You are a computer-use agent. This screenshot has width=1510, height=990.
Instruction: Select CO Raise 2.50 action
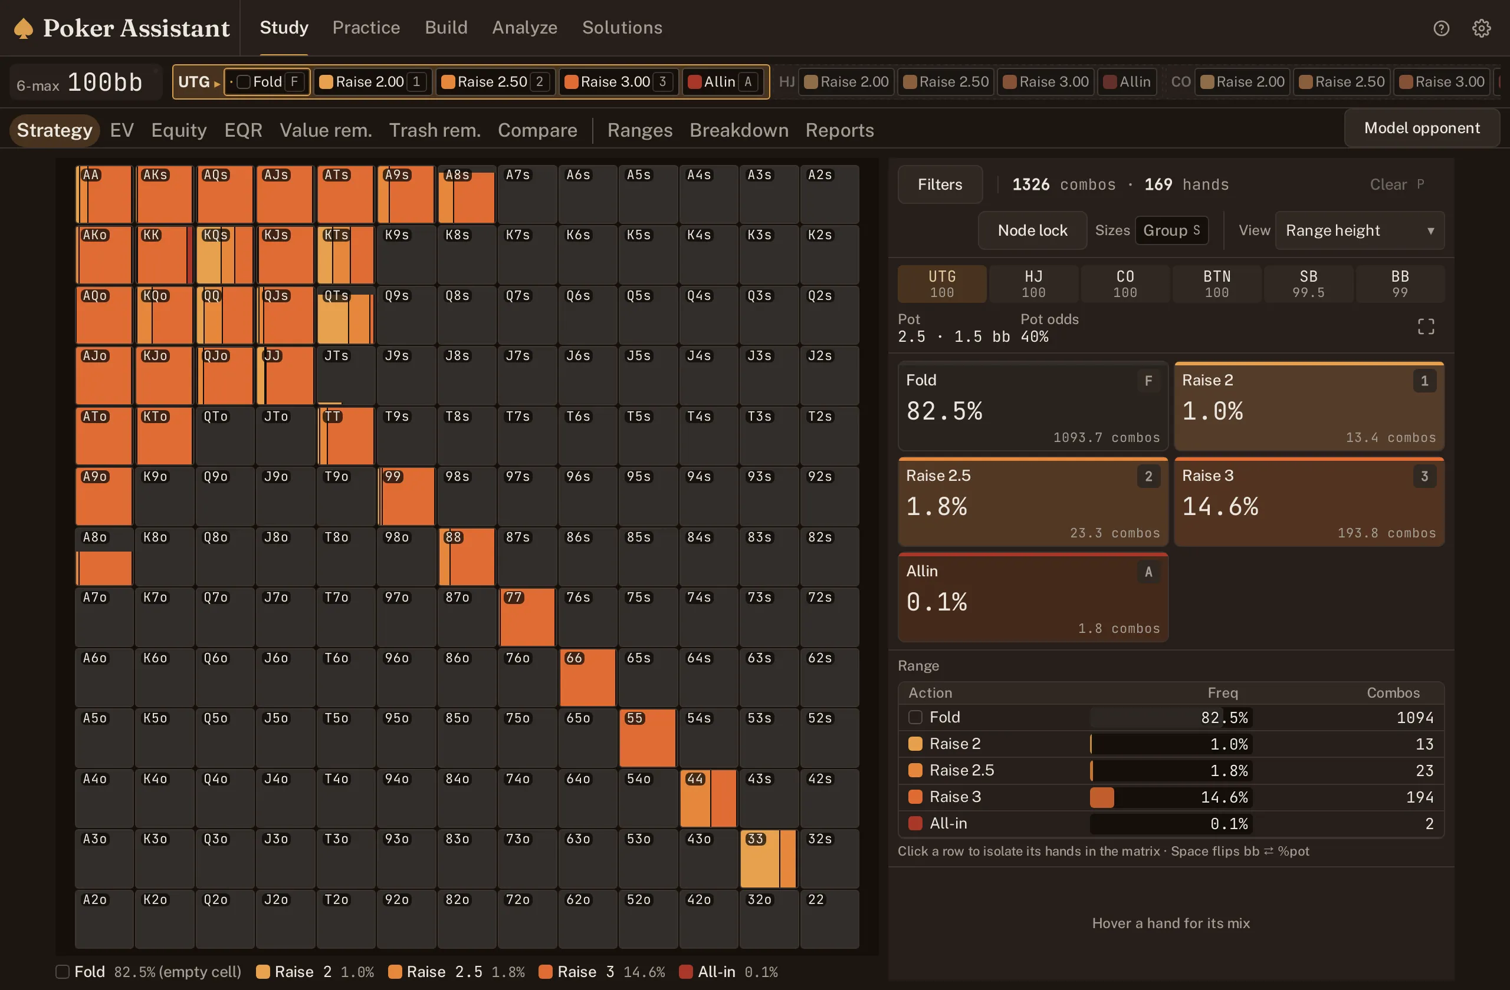pos(1342,82)
